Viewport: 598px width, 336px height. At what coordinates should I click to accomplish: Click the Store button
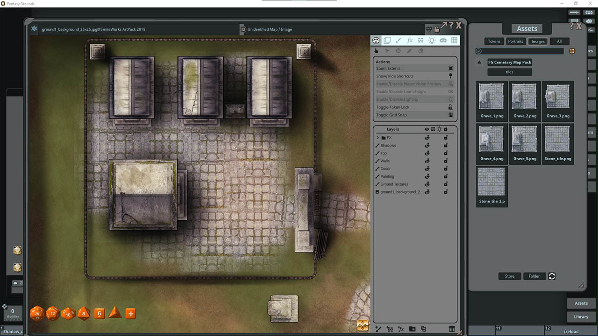(x=510, y=276)
